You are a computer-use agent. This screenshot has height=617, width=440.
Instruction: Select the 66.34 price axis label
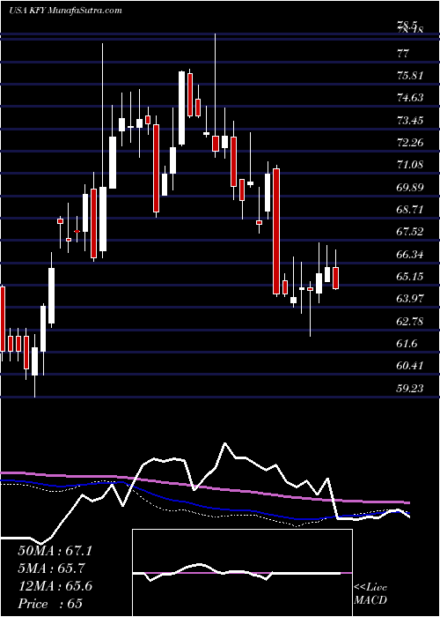click(x=410, y=255)
